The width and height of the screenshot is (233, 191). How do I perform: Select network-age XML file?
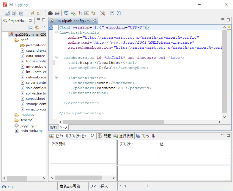(33, 77)
